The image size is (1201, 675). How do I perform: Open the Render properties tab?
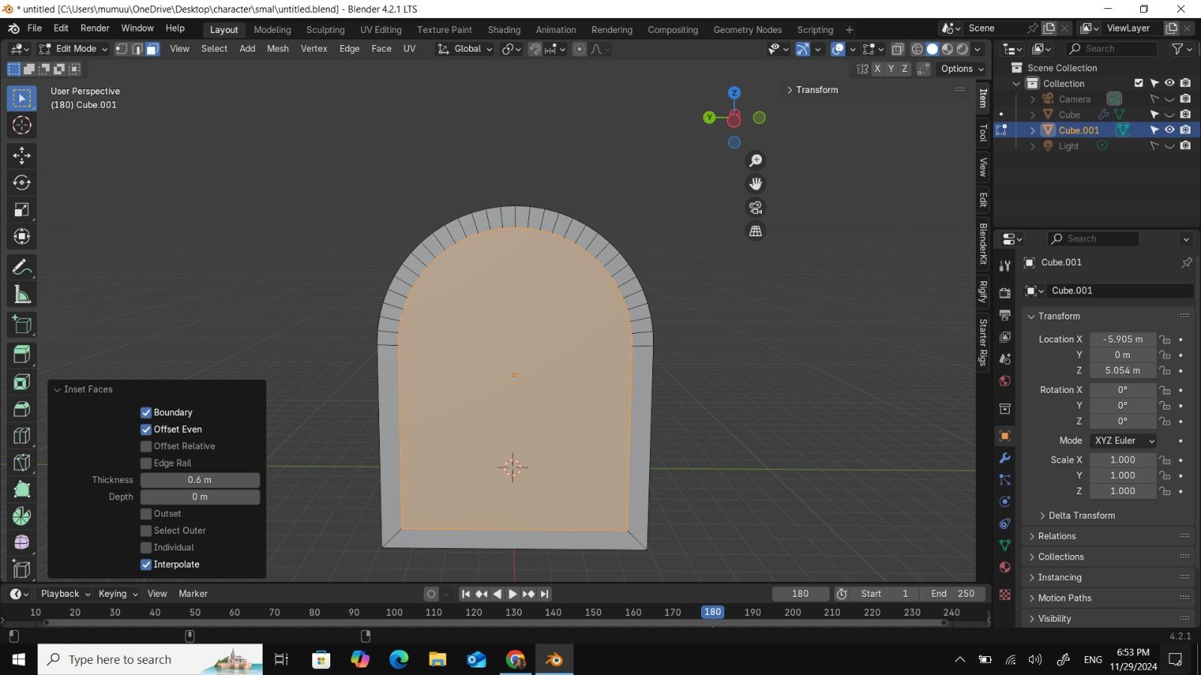point(1005,293)
